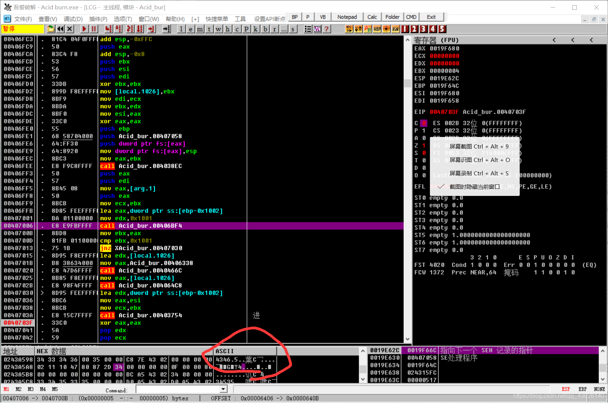Click the Folder button

click(392, 17)
